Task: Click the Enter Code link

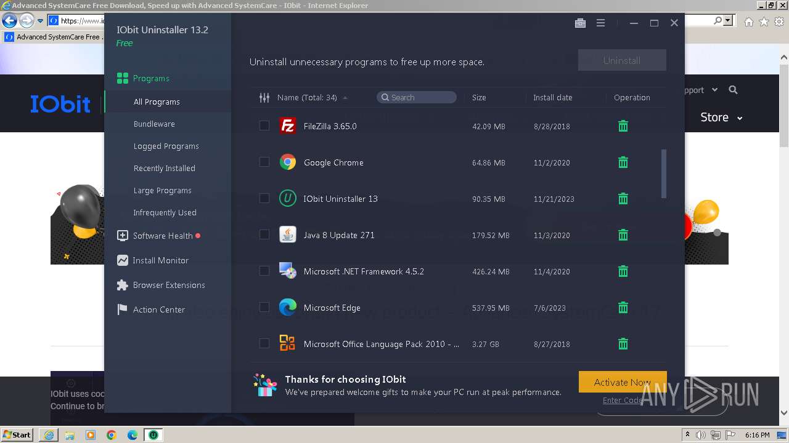Action: [623, 400]
